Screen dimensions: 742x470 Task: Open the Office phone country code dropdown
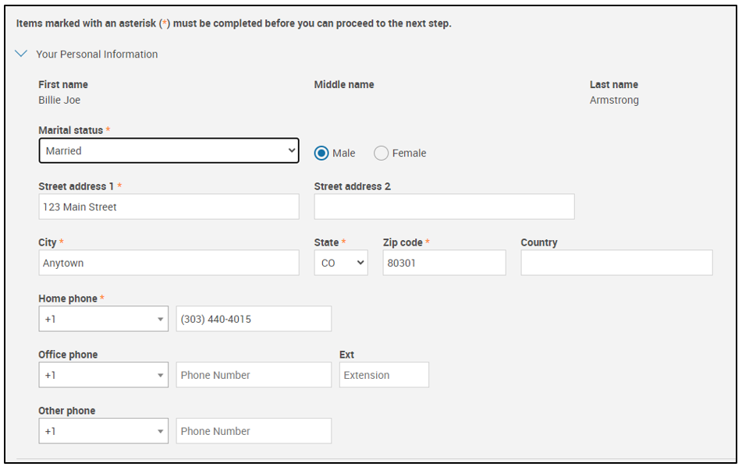tap(103, 375)
